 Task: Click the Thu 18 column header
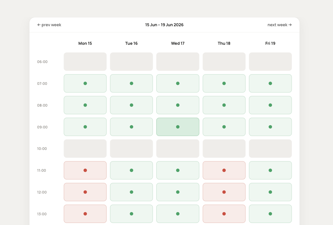tap(224, 43)
